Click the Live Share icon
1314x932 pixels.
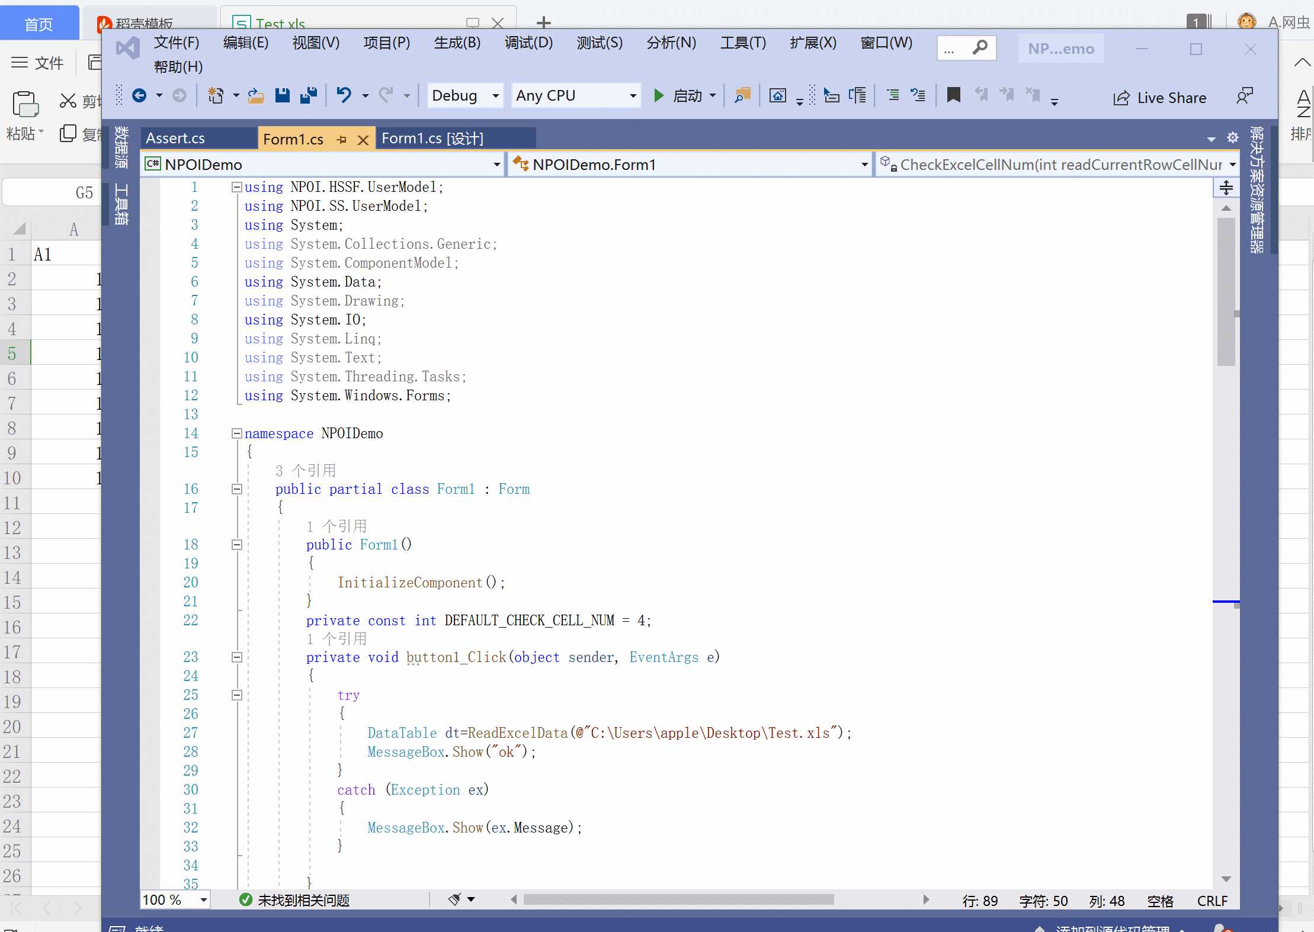[1121, 98]
